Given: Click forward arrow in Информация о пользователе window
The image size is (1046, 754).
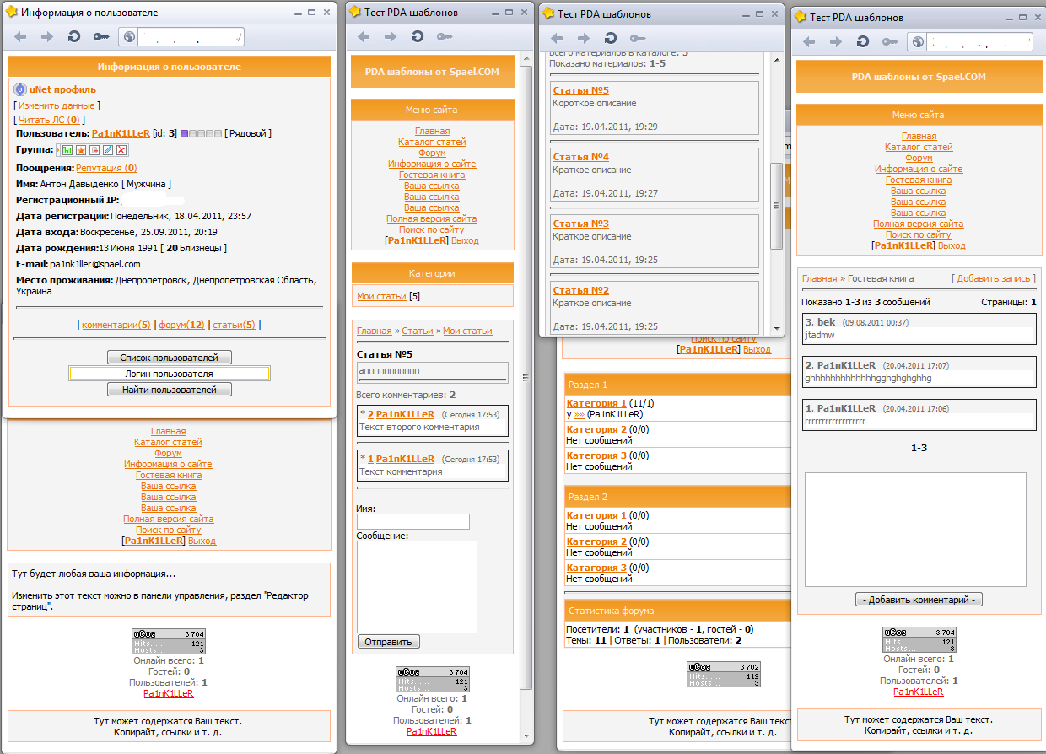Looking at the screenshot, I should (x=47, y=37).
